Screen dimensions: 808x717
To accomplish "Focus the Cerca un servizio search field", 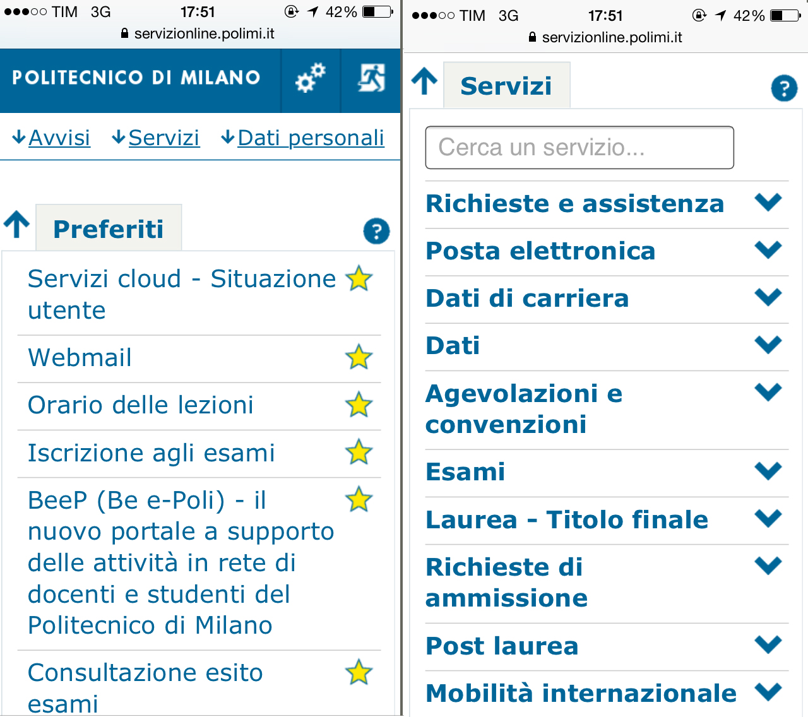I will pos(579,148).
